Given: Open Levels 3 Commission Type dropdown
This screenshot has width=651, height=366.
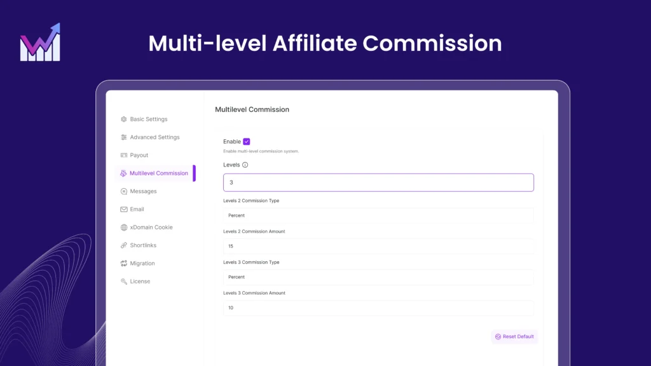Looking at the screenshot, I should (378, 277).
